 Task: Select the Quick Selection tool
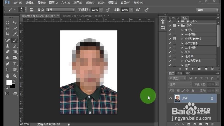click(x=14, y=28)
